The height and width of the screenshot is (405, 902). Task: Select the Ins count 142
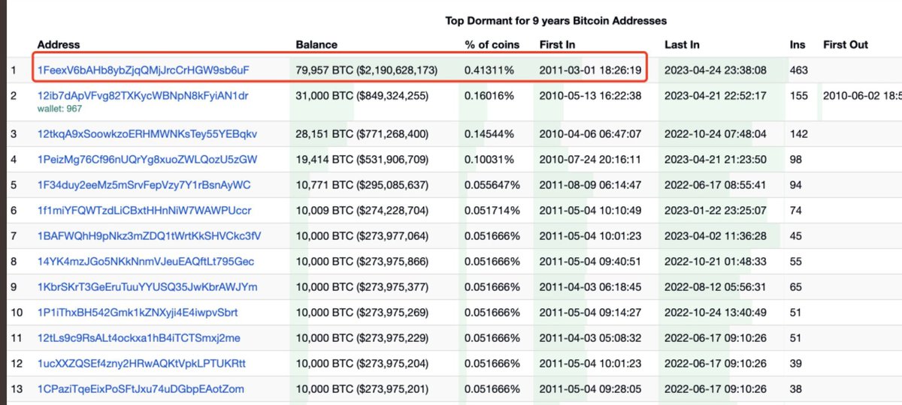[x=799, y=134]
